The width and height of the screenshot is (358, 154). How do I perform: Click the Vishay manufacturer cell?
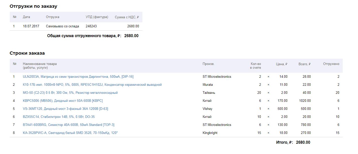coord(208,109)
